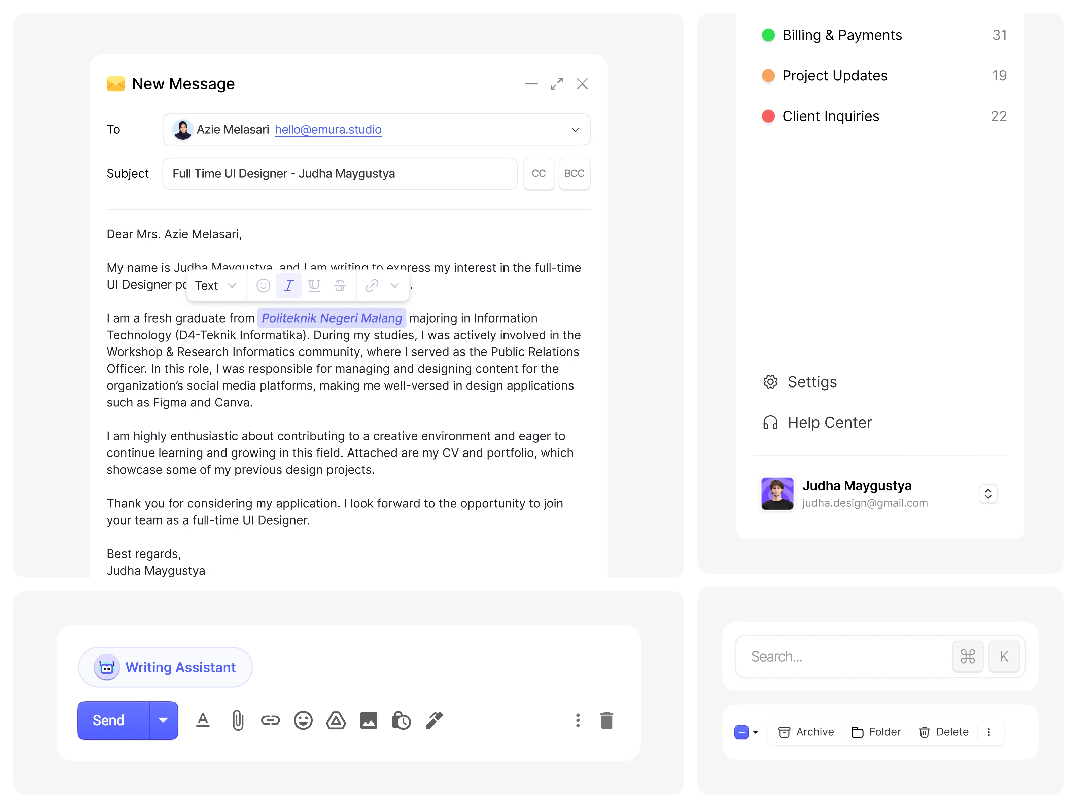Open the Help Center menu item
Image resolution: width=1077 pixels, height=808 pixels.
[829, 422]
